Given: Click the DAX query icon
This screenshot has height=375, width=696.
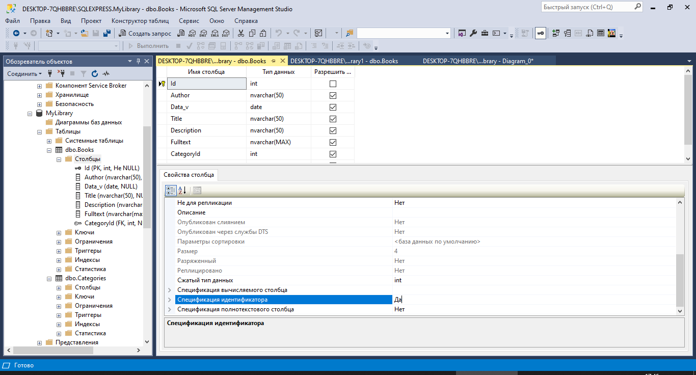Looking at the screenshot, I should [x=225, y=33].
